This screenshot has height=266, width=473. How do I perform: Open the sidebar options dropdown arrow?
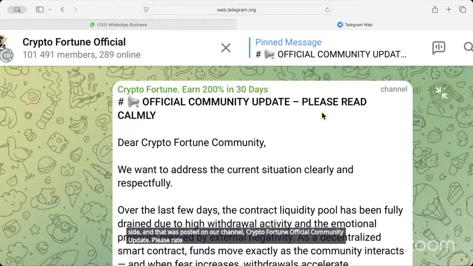(x=50, y=10)
